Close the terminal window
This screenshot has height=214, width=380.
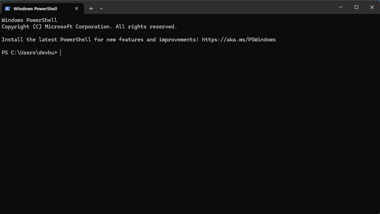click(372, 7)
